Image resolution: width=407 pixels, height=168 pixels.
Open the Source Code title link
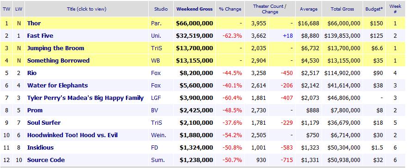(x=46, y=160)
